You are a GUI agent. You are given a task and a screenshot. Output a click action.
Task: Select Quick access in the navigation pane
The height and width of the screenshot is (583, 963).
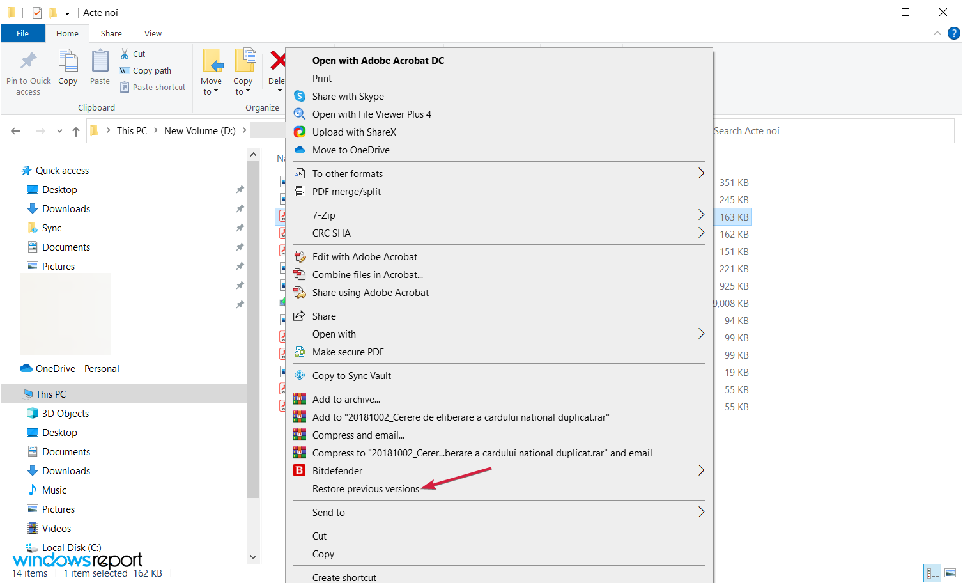tap(62, 171)
